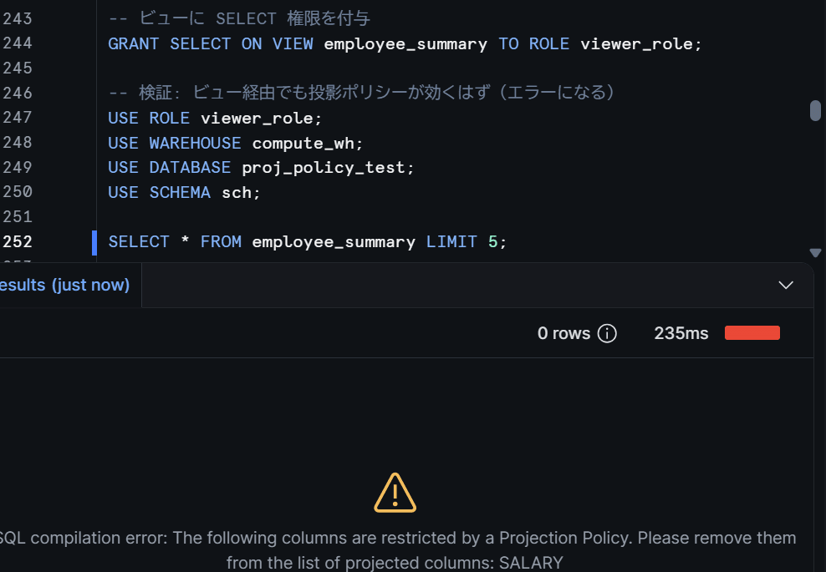
Task: Click the red query duration bar
Action: (752, 332)
